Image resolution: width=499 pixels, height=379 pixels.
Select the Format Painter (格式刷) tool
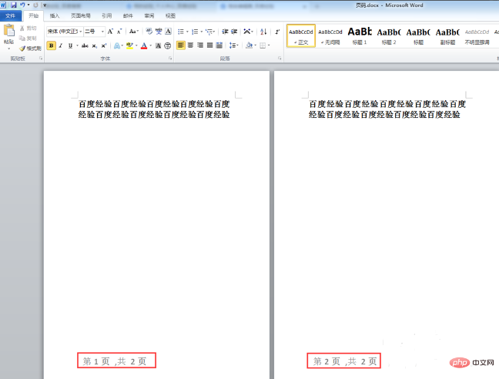[32, 48]
